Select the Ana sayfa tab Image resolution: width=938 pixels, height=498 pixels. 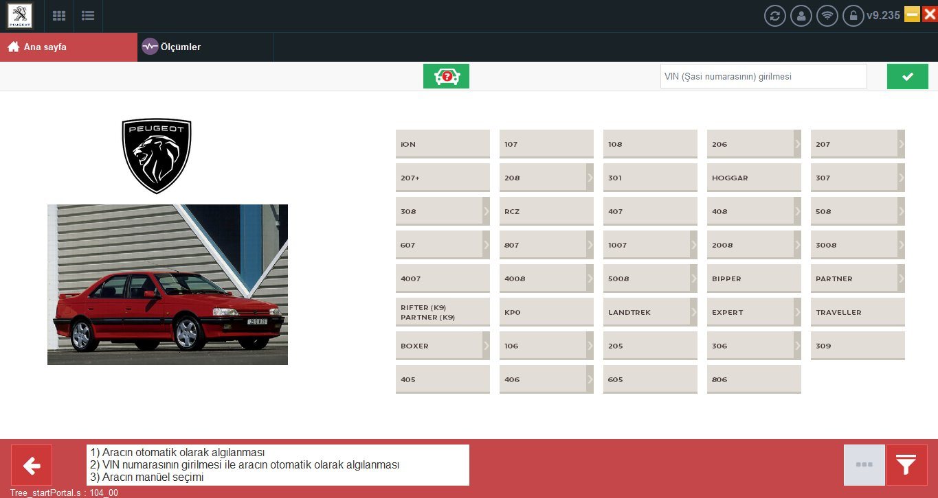69,47
